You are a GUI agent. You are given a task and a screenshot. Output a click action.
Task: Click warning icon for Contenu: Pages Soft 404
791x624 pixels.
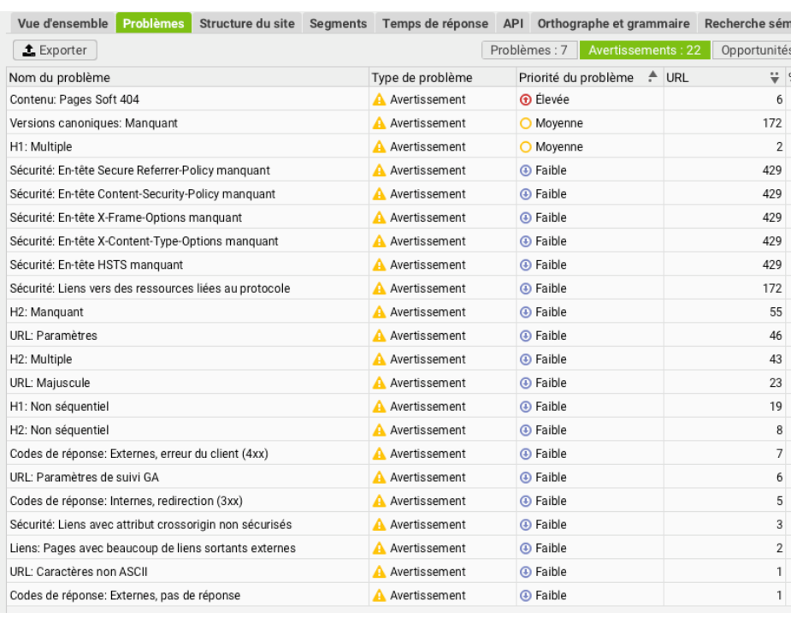point(379,99)
